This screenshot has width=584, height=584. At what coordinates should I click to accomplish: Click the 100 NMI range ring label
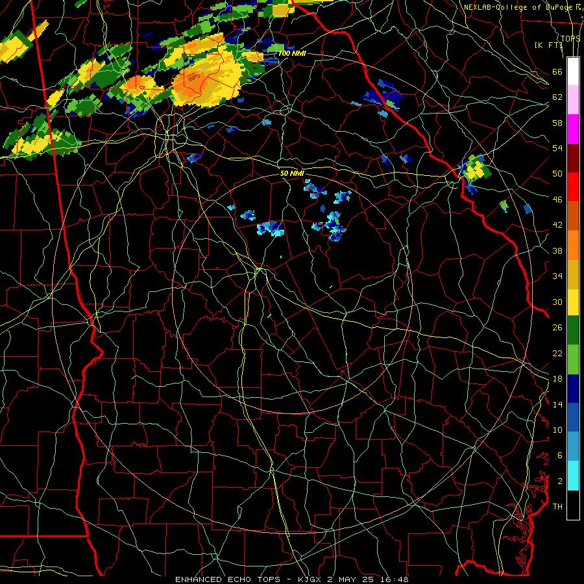(292, 54)
